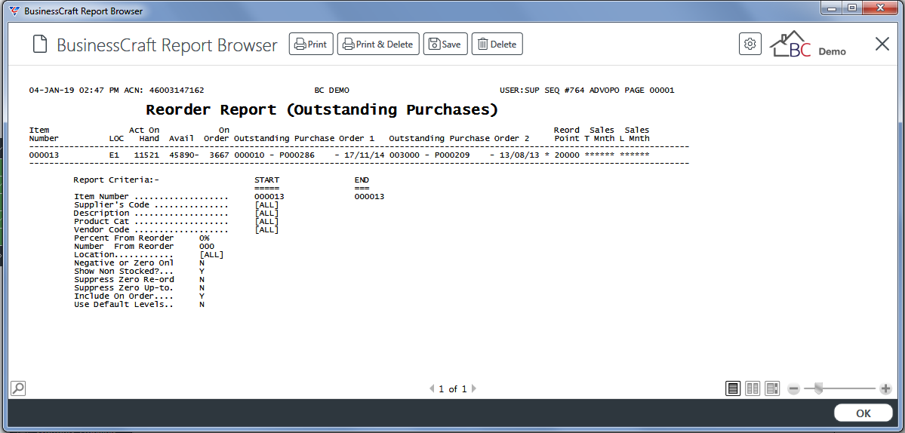Click the '04-JAN-19 02:47 PM' timestamp
Viewport: 905px width, 433px height.
pos(74,91)
